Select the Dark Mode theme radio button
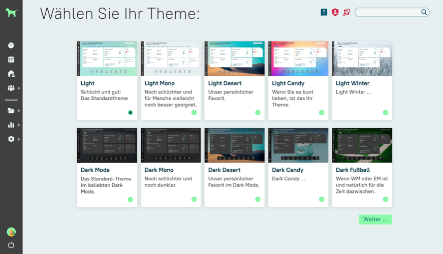443x254 pixels. tap(131, 200)
